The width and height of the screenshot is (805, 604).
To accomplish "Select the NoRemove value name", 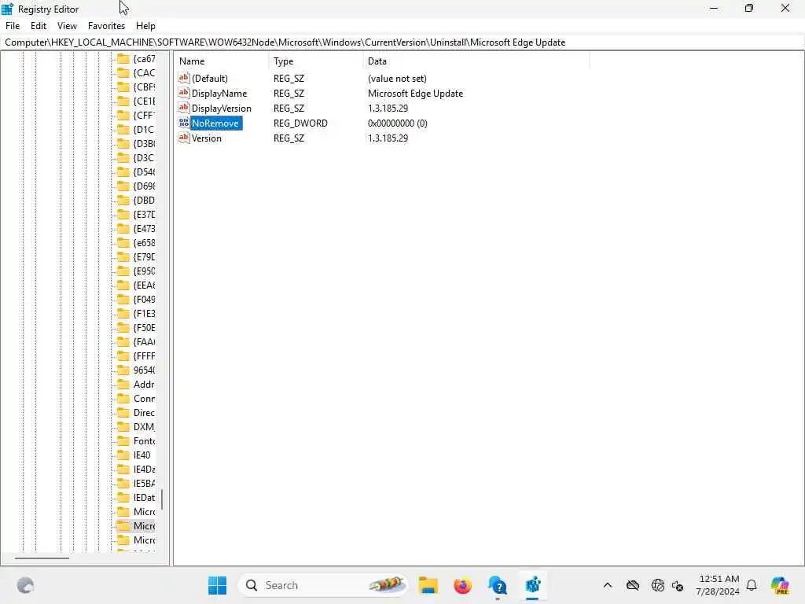I will pyautogui.click(x=215, y=123).
